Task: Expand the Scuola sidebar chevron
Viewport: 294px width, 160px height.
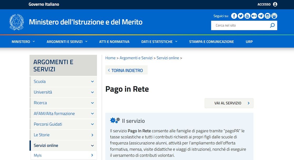Action: [92, 82]
